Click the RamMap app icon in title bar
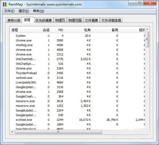Screen dimensions: 159x145 (5, 4)
